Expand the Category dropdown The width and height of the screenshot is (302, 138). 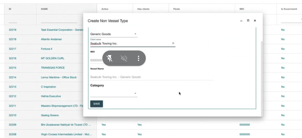point(114,93)
